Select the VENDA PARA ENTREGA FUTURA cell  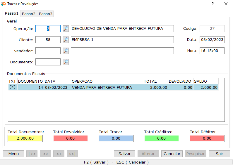point(107,88)
